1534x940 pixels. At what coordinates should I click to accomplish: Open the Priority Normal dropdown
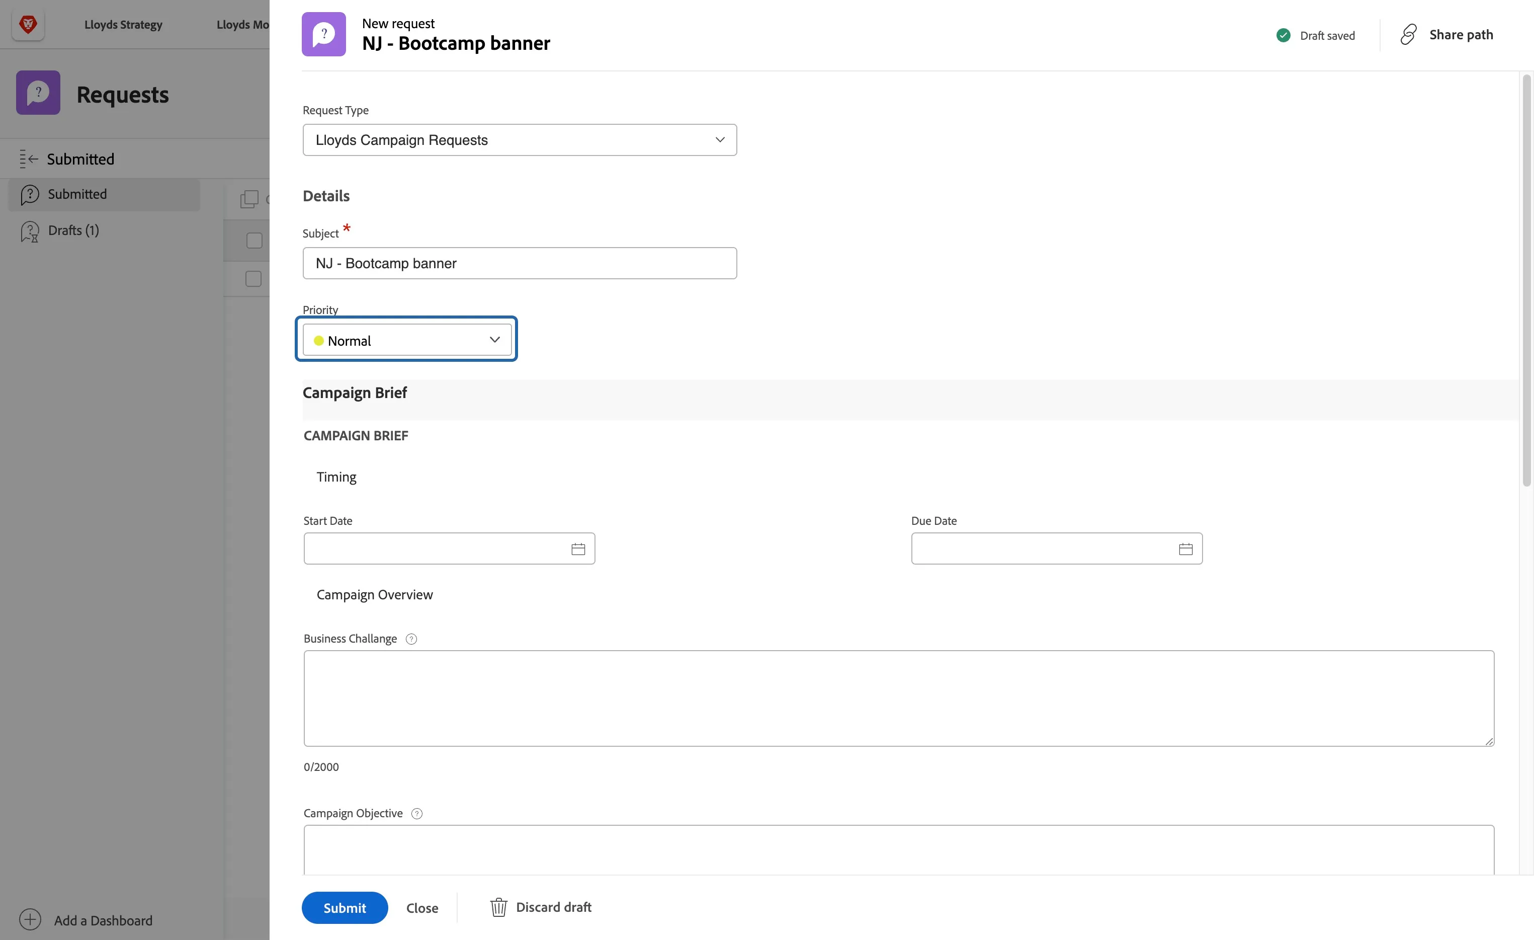click(x=407, y=340)
